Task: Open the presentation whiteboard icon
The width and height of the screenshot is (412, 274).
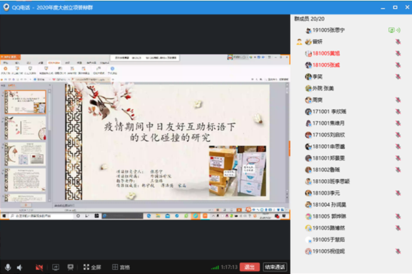Action: click(71, 267)
